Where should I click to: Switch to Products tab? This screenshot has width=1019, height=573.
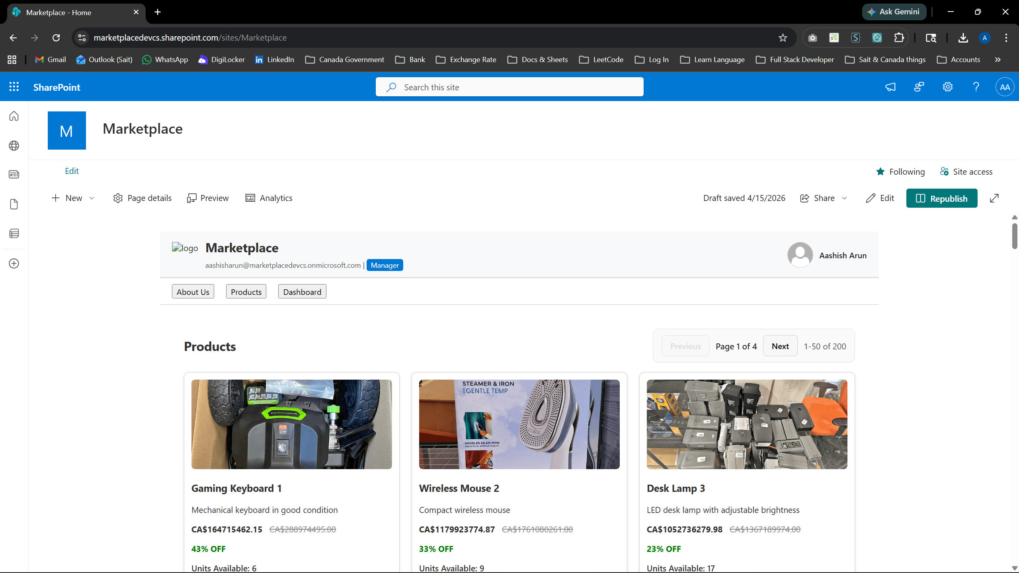tap(246, 292)
